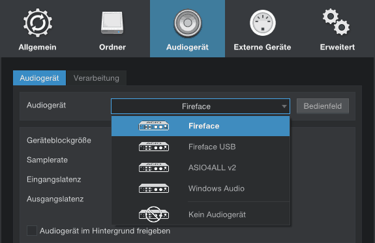The width and height of the screenshot is (375, 243).
Task: Open the Erweitert gears icon
Action: pyautogui.click(x=336, y=21)
